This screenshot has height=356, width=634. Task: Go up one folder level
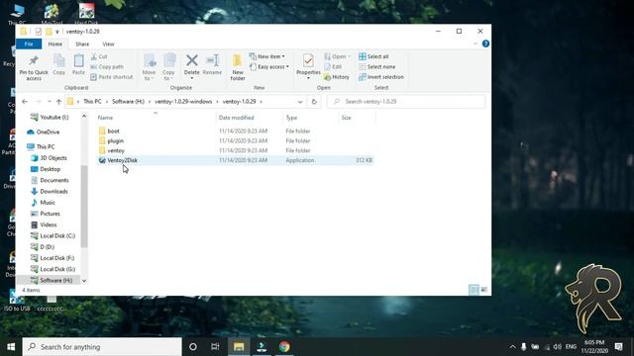pyautogui.click(x=58, y=101)
